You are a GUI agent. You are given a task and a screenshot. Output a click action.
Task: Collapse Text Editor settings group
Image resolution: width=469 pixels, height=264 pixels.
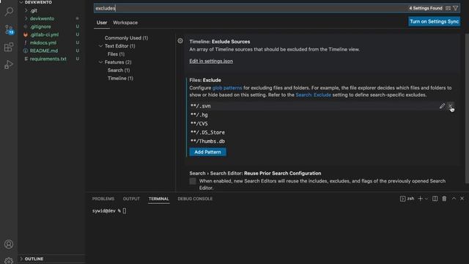click(101, 45)
